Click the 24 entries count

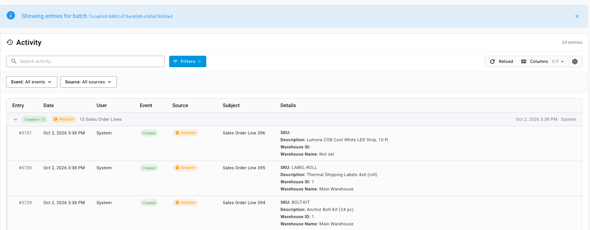572,42
